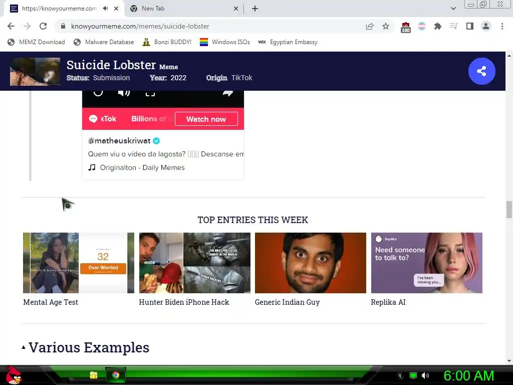The width and height of the screenshot is (513, 385).
Task: Open the Replika AI title link
Action: pyautogui.click(x=388, y=302)
